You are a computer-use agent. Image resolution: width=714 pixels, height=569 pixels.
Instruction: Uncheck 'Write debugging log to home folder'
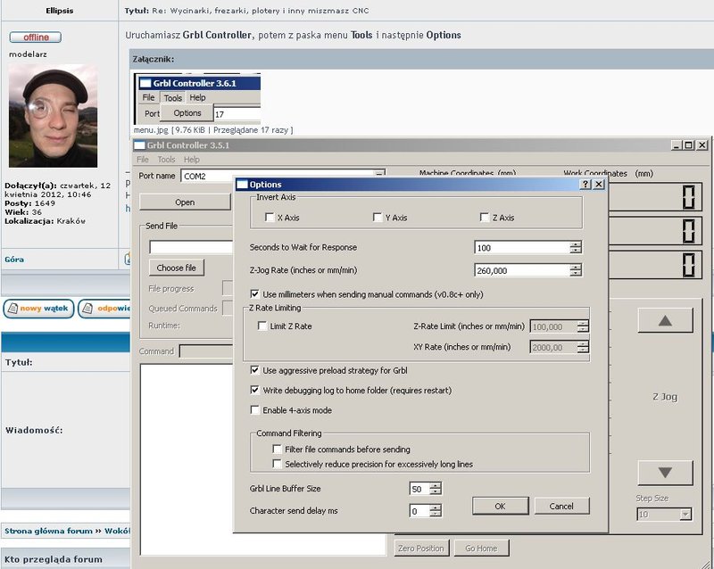click(255, 390)
